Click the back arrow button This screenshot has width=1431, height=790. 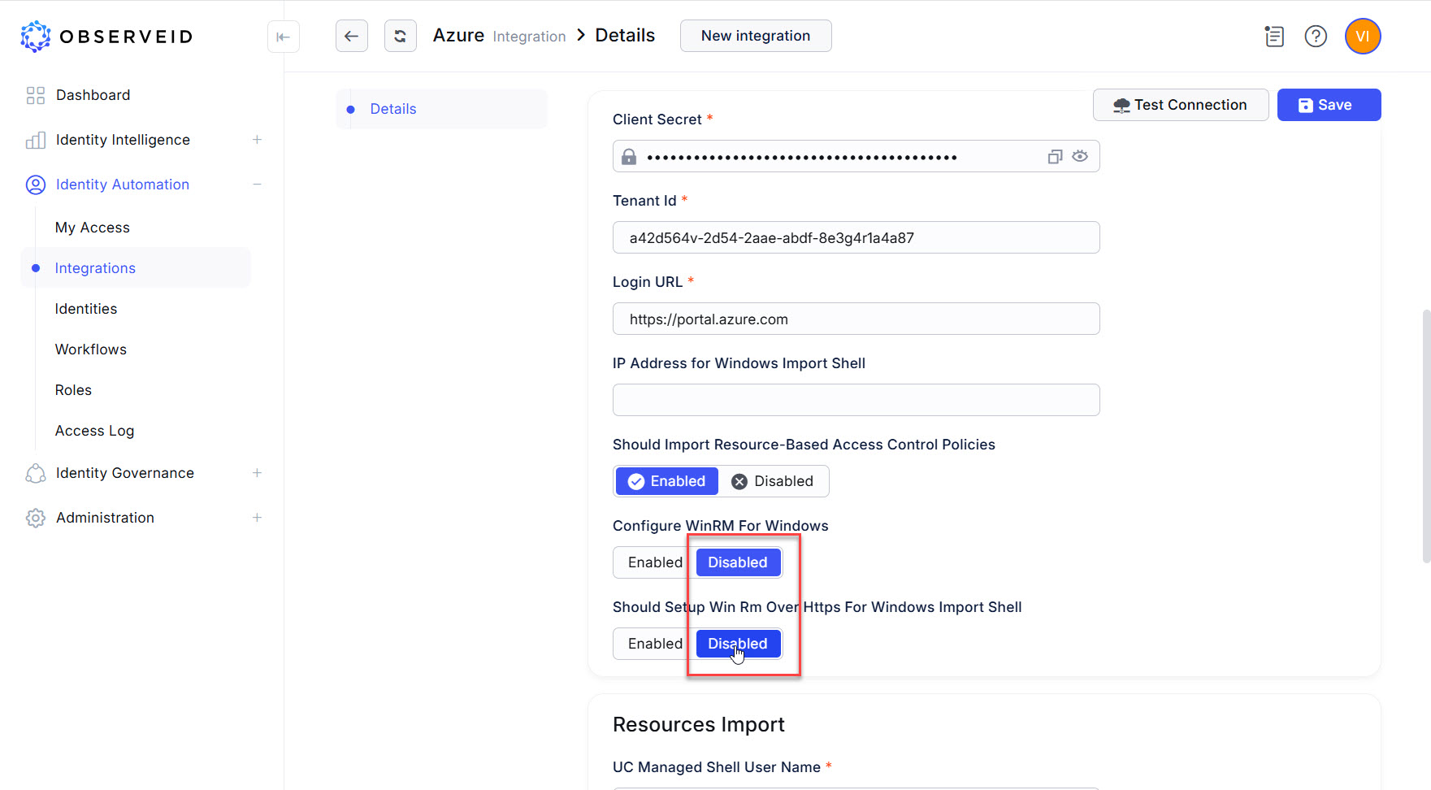[351, 36]
